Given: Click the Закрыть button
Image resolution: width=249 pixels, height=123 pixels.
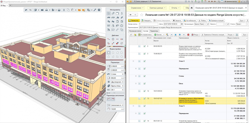Looking at the screenshot, I should click(x=177, y=20).
